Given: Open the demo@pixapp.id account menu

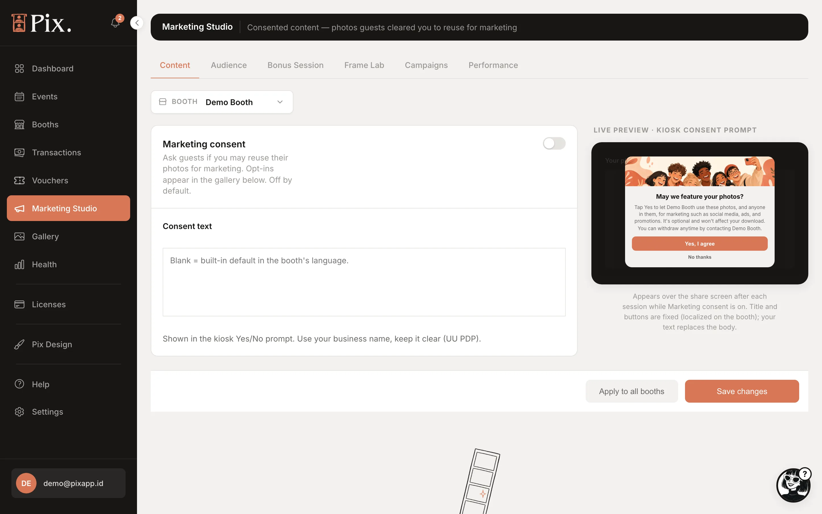Looking at the screenshot, I should (68, 483).
